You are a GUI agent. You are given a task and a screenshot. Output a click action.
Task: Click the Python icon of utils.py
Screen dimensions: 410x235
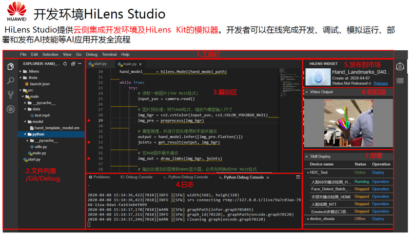pyautogui.click(x=32, y=147)
